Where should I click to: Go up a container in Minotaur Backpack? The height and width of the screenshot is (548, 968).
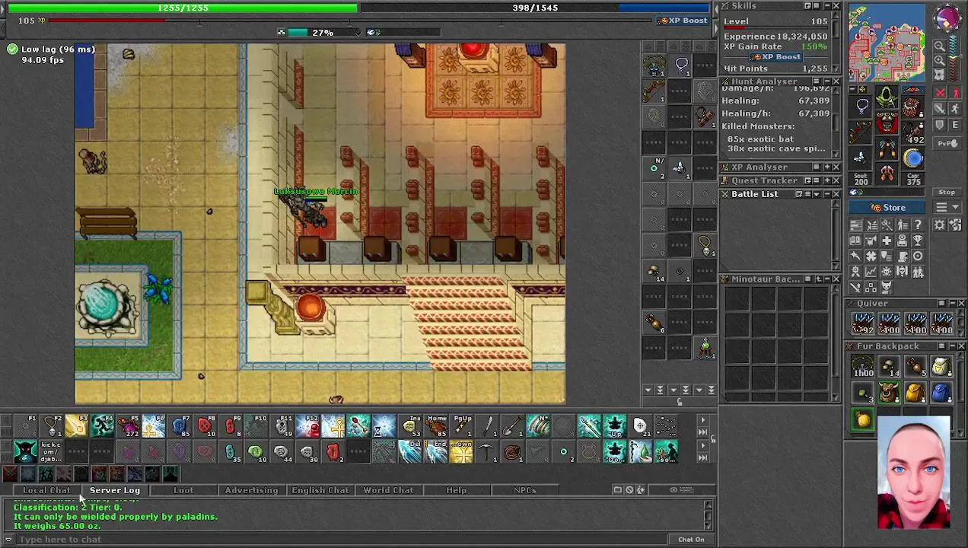[818, 279]
